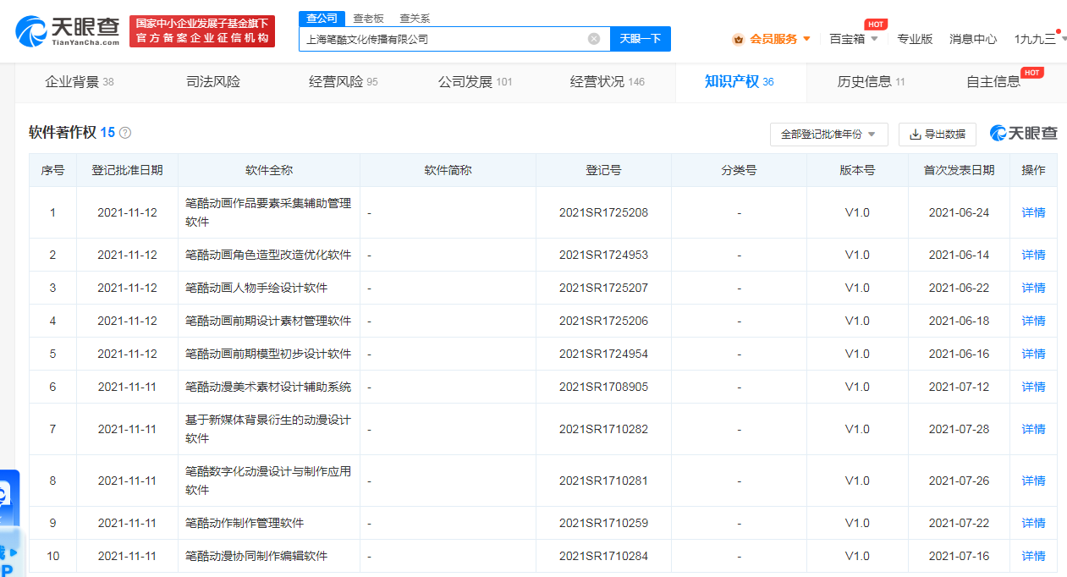This screenshot has width=1067, height=577.
Task: Click registration number 2021SR1710281
Action: coord(603,481)
